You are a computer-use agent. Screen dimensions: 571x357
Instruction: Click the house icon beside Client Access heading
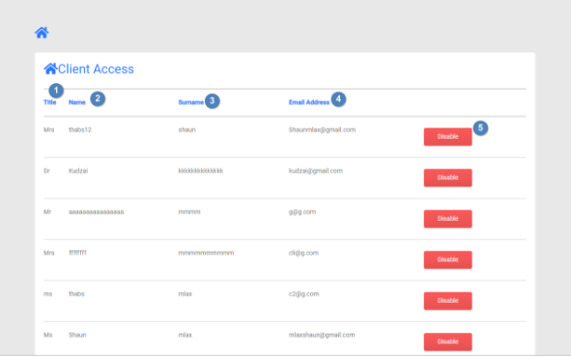tap(50, 69)
